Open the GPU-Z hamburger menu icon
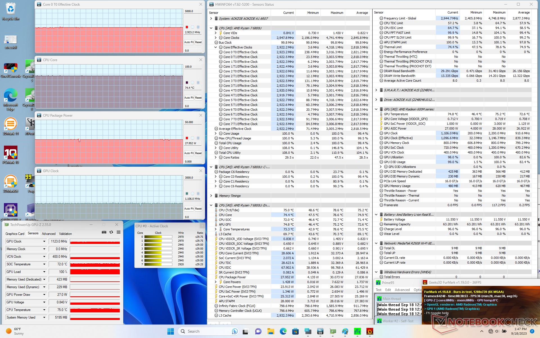Viewport: 540px width, 338px height. point(118,232)
